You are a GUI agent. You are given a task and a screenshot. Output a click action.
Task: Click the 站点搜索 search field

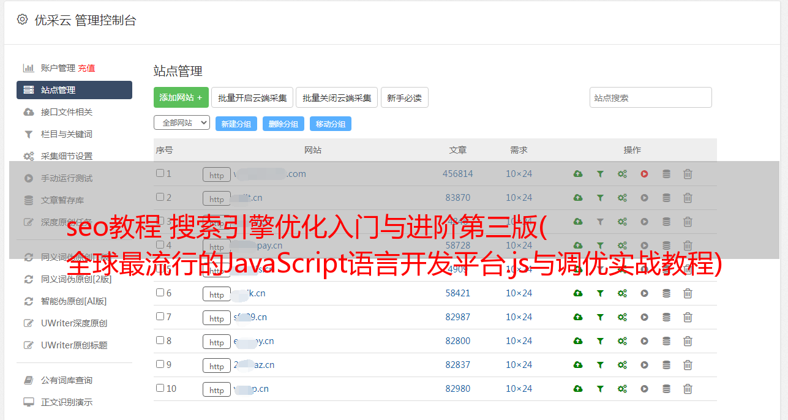pos(651,97)
